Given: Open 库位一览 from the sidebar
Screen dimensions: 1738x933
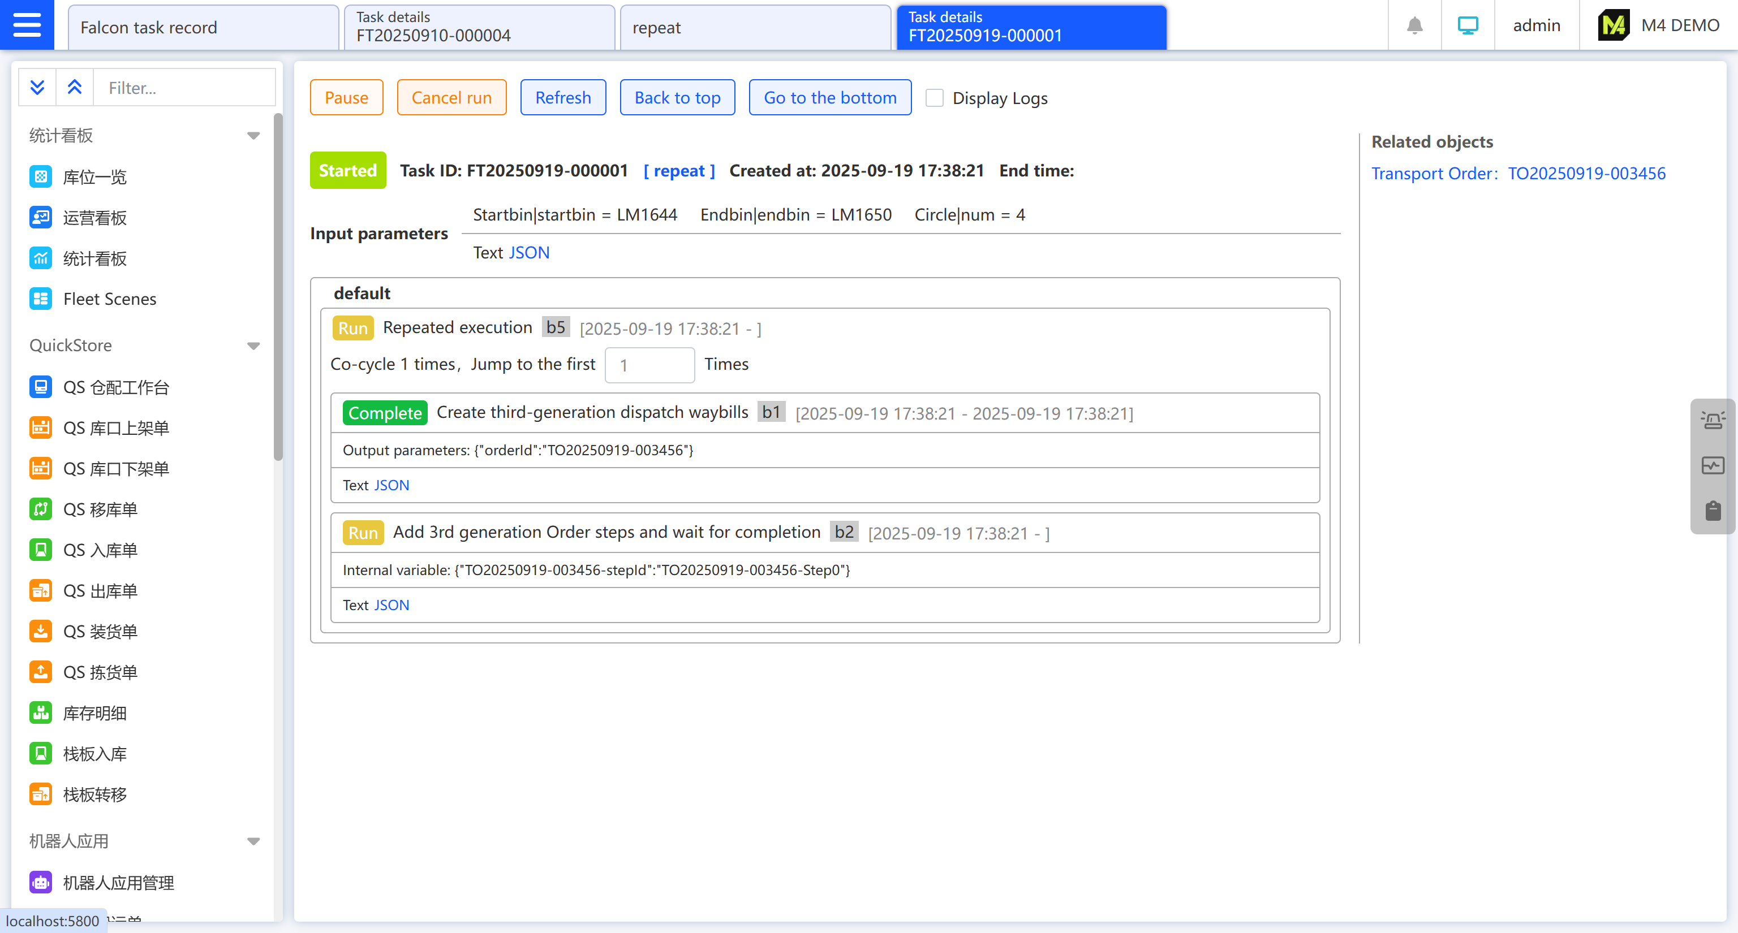Looking at the screenshot, I should (94, 178).
